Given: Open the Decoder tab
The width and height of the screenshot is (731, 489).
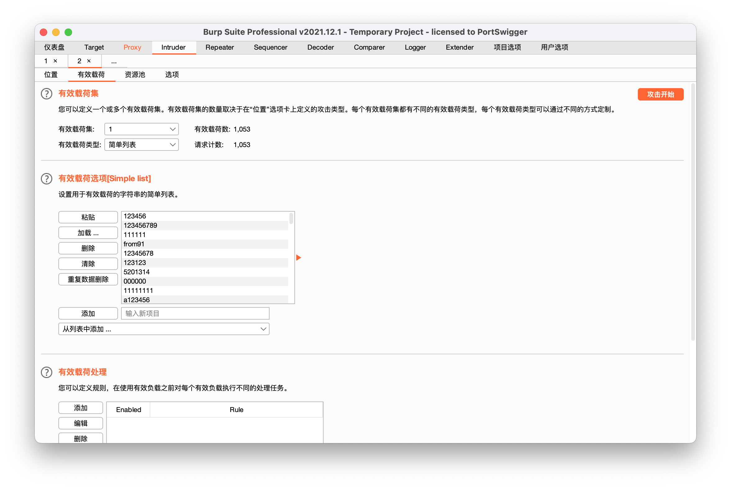Looking at the screenshot, I should tap(320, 47).
